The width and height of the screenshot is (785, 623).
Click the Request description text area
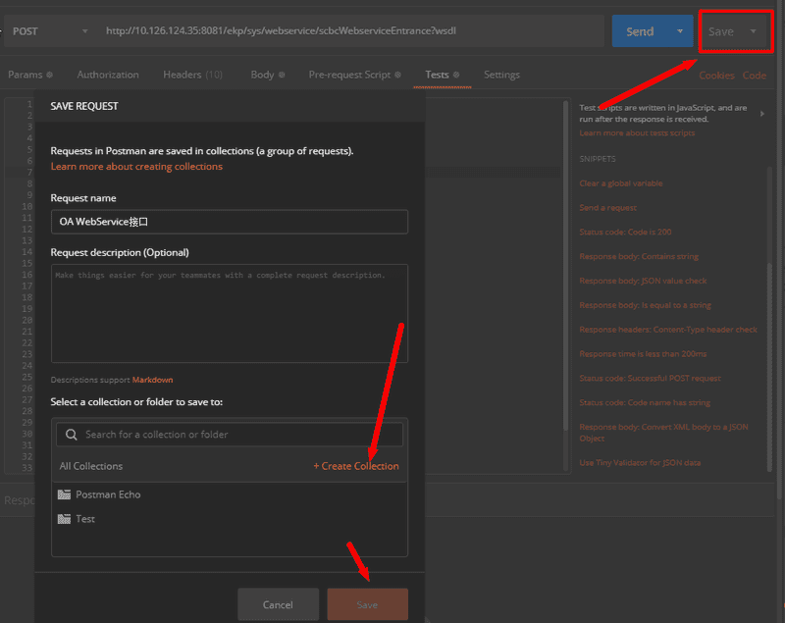coord(229,314)
